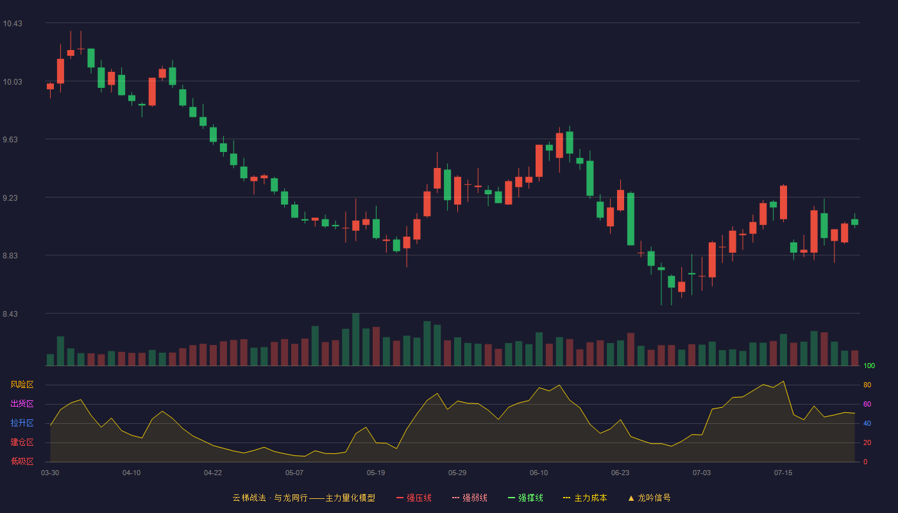The width and height of the screenshot is (898, 513).
Task: Select the 10.43 price axis label
Action: [12, 24]
